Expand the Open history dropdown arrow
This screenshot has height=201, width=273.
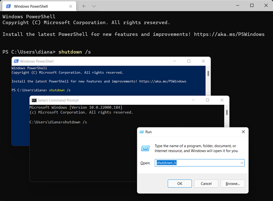tap(242, 163)
